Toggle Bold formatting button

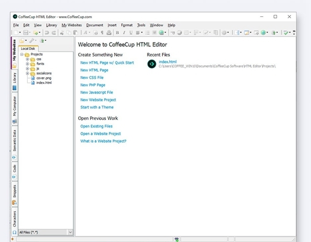pos(118,33)
